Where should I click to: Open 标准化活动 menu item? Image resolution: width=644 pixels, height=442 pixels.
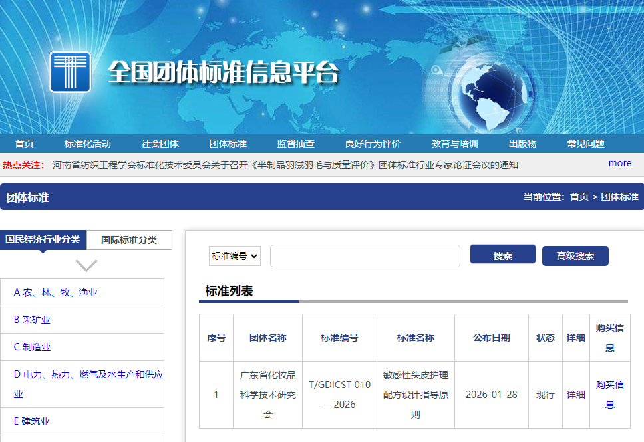coord(87,144)
